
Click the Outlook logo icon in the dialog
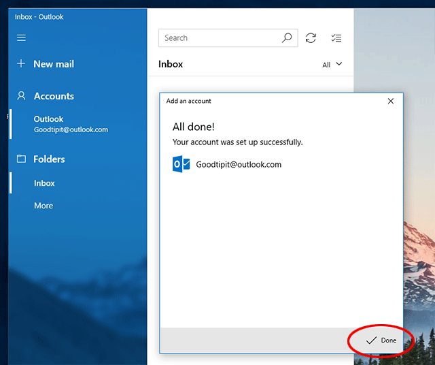[x=181, y=164]
